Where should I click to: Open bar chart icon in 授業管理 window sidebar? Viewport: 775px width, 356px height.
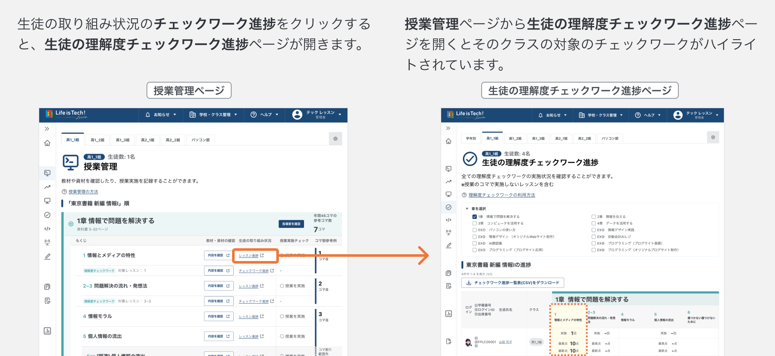[x=47, y=331]
